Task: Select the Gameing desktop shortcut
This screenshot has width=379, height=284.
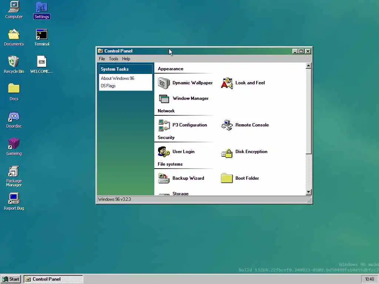Action: pos(14,147)
